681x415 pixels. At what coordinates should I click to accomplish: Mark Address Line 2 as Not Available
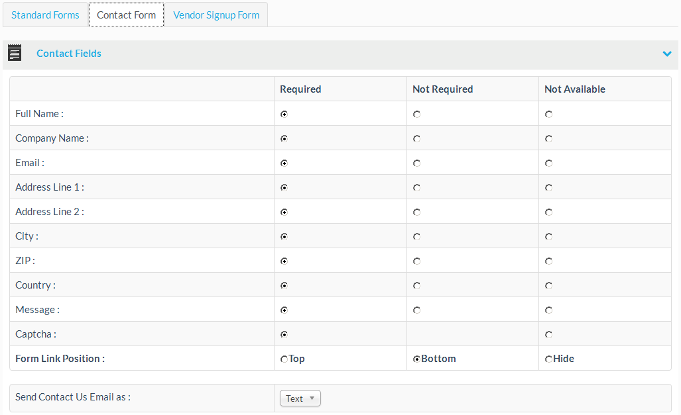pyautogui.click(x=548, y=212)
